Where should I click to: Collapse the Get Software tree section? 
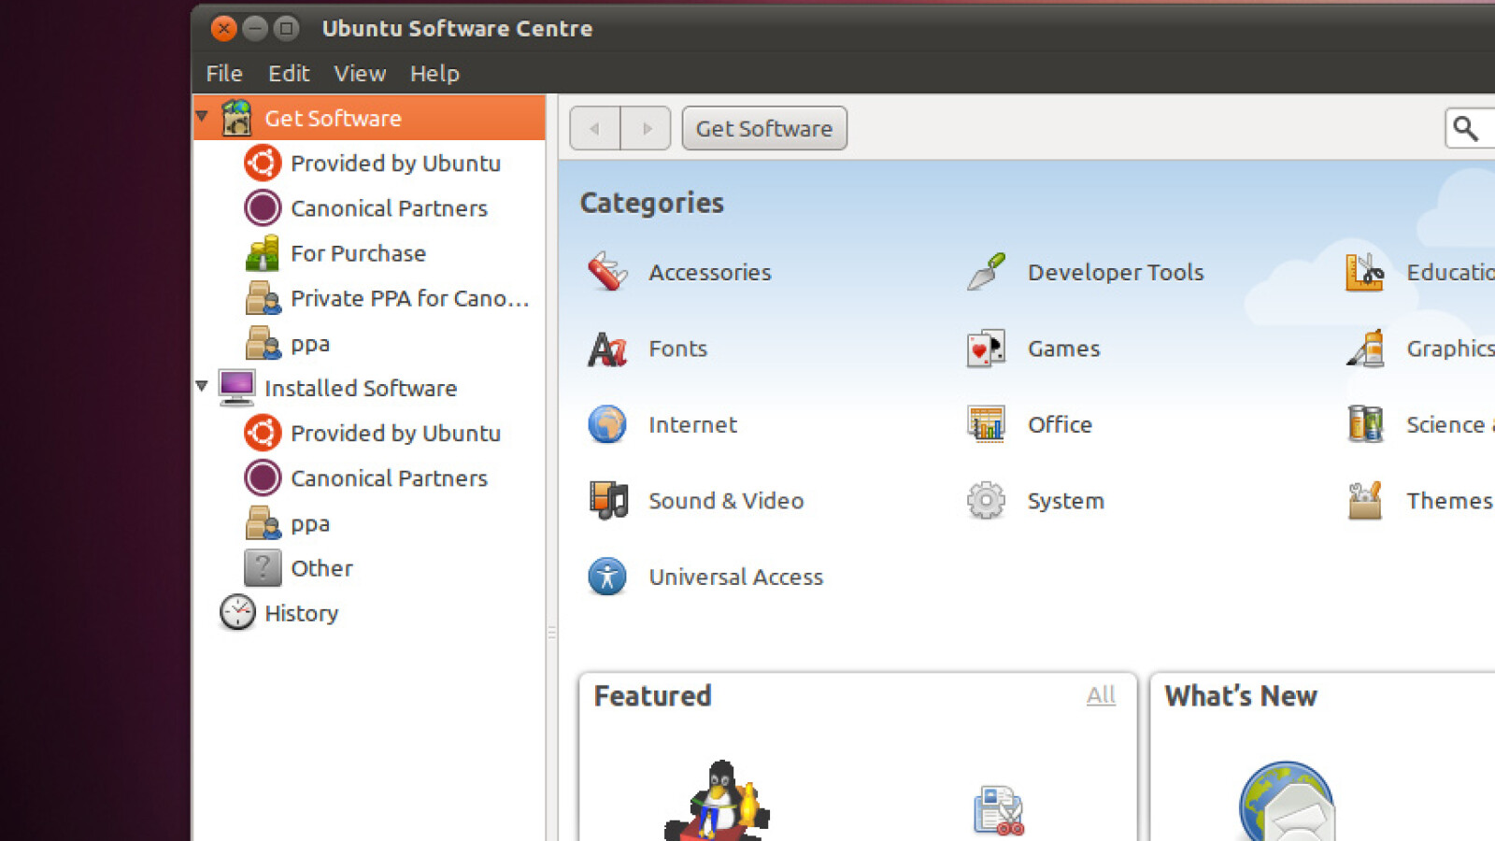[202, 118]
